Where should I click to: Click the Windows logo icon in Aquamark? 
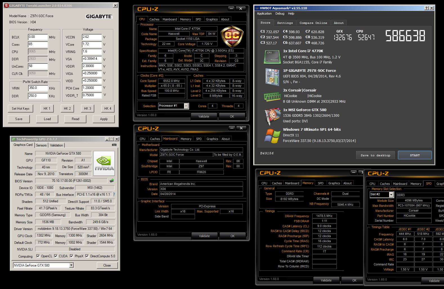272,136
